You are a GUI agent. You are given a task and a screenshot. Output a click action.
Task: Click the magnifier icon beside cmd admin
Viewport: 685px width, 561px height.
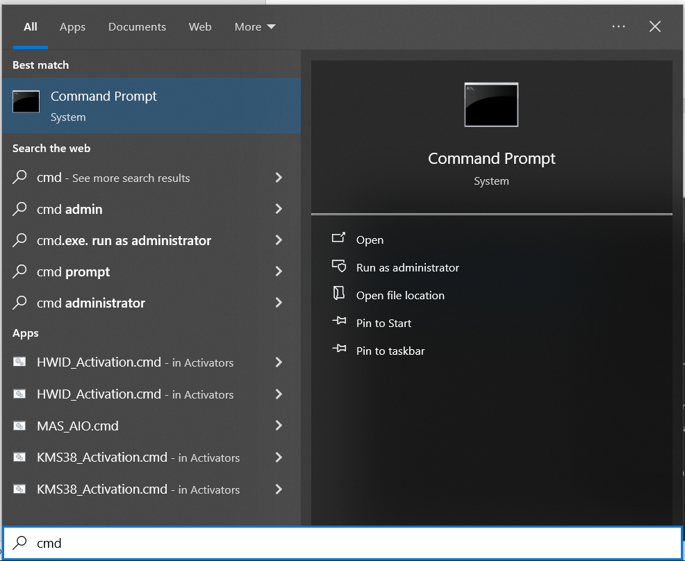click(21, 209)
